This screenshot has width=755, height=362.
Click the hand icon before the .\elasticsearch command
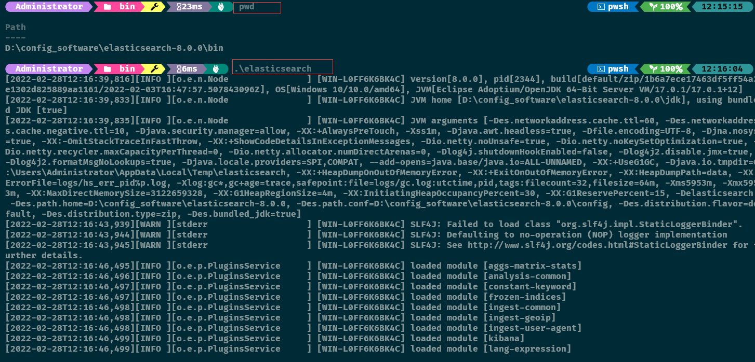(216, 68)
